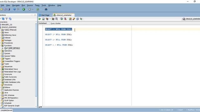Click the Rollback icon

(x=65, y=19)
